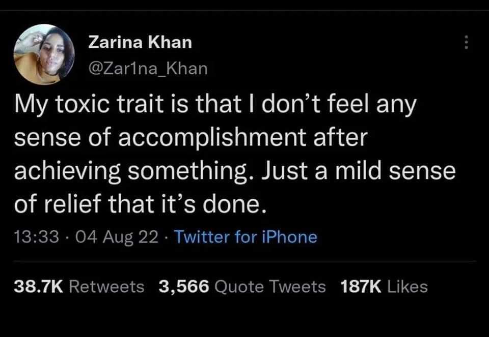Screen dimensions: 489x337
Task: View the Retweets list via its label
Action: [x=106, y=287]
